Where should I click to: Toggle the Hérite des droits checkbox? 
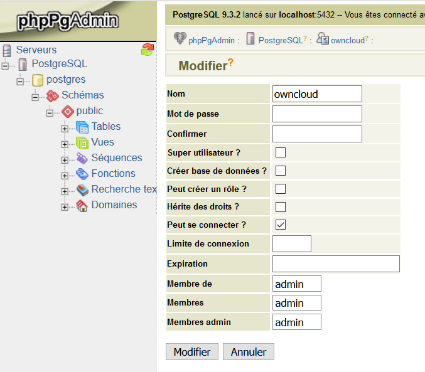click(281, 207)
